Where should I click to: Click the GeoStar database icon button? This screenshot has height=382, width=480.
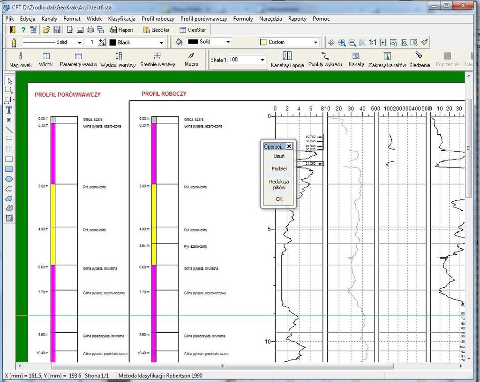(x=156, y=30)
